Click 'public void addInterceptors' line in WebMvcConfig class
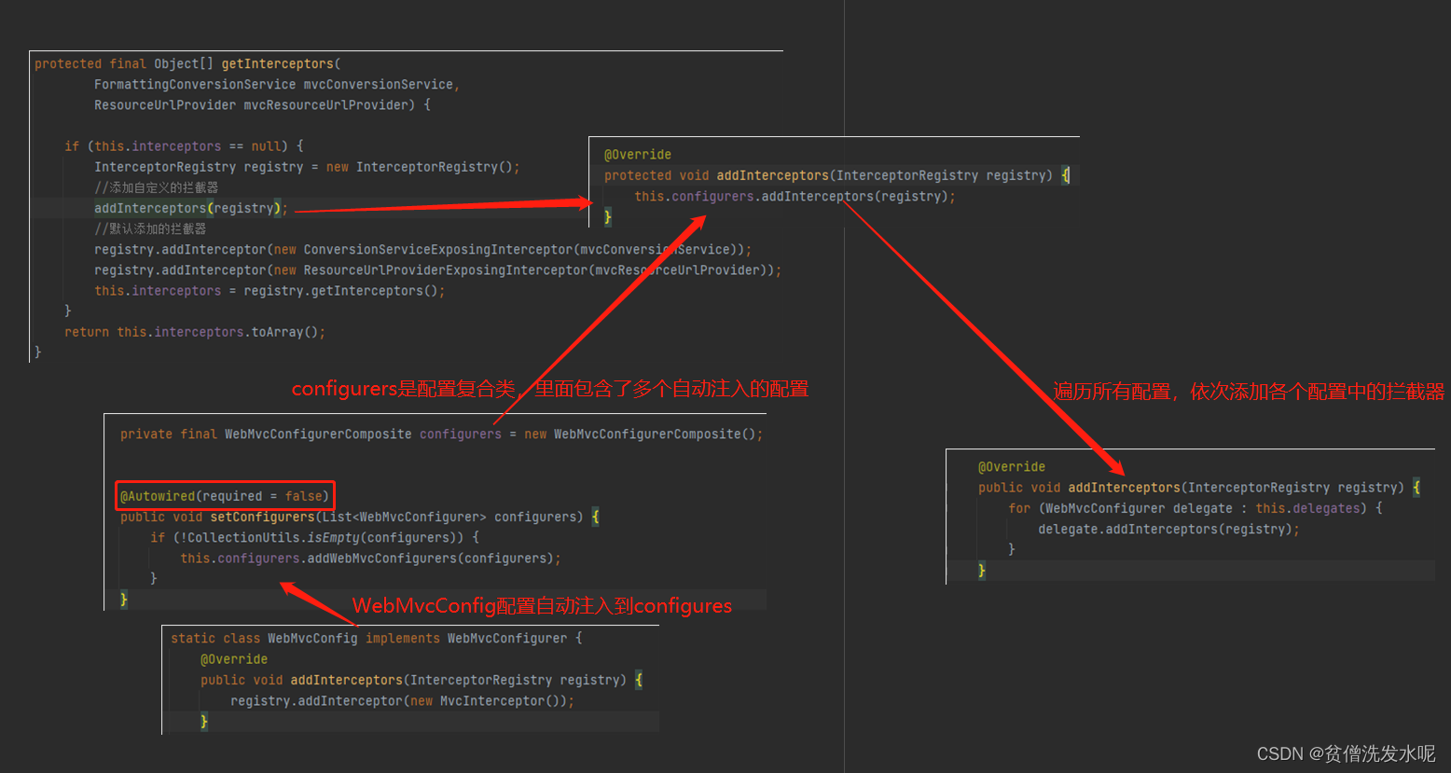 pos(421,680)
